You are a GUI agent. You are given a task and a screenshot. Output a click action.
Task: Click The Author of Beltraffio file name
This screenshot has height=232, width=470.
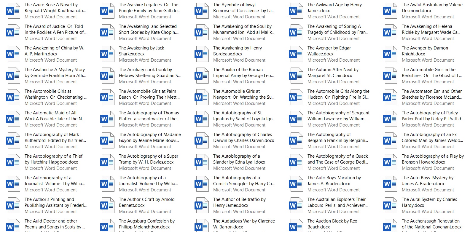(x=239, y=202)
